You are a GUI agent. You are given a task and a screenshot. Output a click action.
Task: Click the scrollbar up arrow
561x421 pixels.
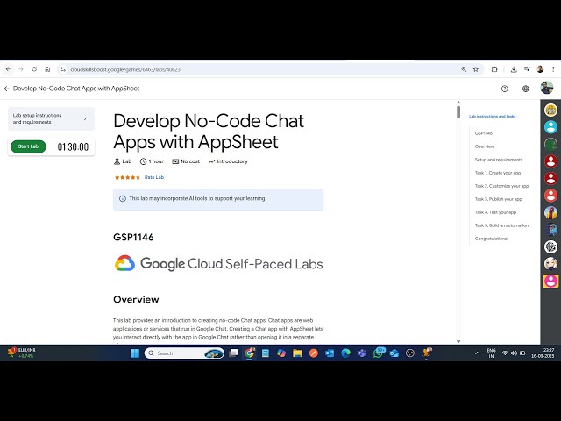(x=458, y=103)
